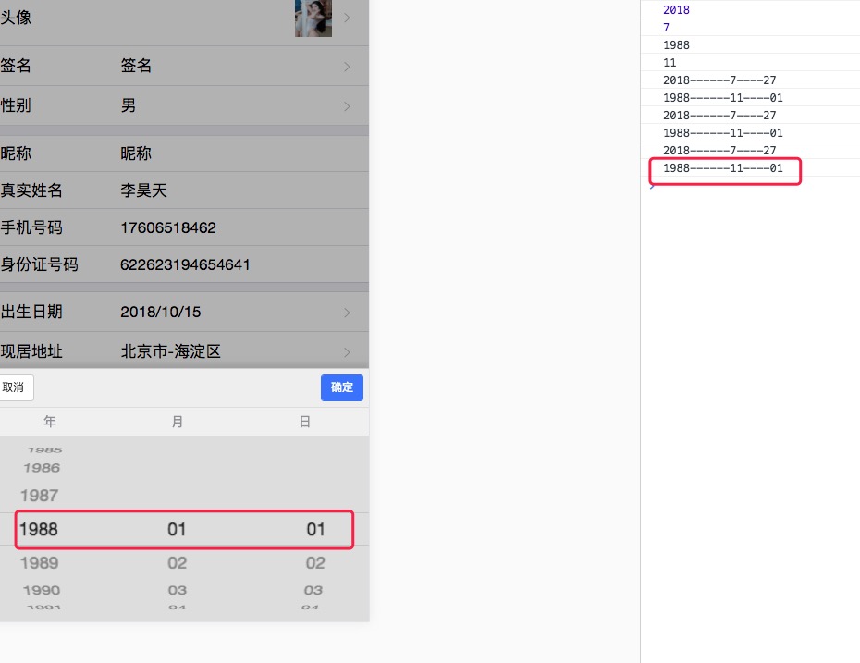This screenshot has height=663, width=860.
Task: Click the profile avatar thumbnail
Action: coord(313,18)
